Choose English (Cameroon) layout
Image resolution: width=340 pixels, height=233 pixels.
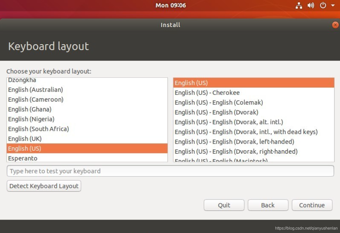coord(87,99)
